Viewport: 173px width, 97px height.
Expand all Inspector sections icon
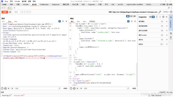tap(157, 17)
